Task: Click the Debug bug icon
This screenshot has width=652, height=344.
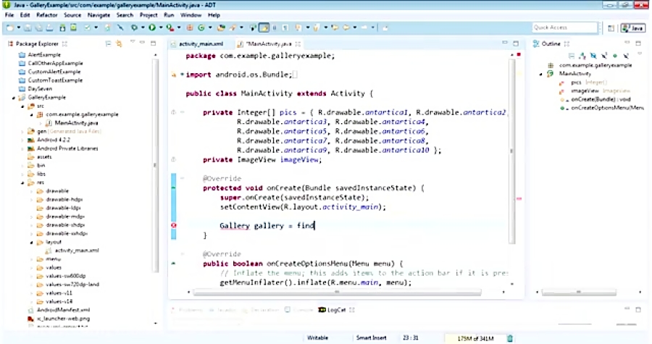Action: tap(134, 28)
